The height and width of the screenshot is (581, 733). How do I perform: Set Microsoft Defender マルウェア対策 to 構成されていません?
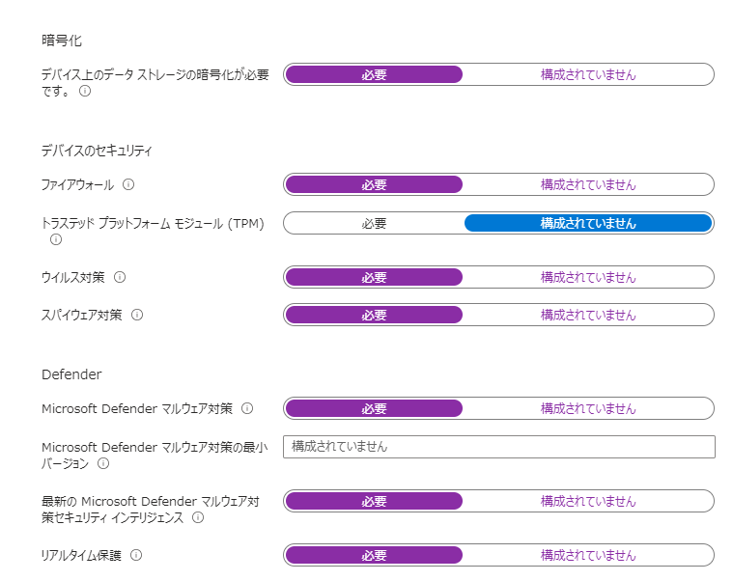click(588, 408)
